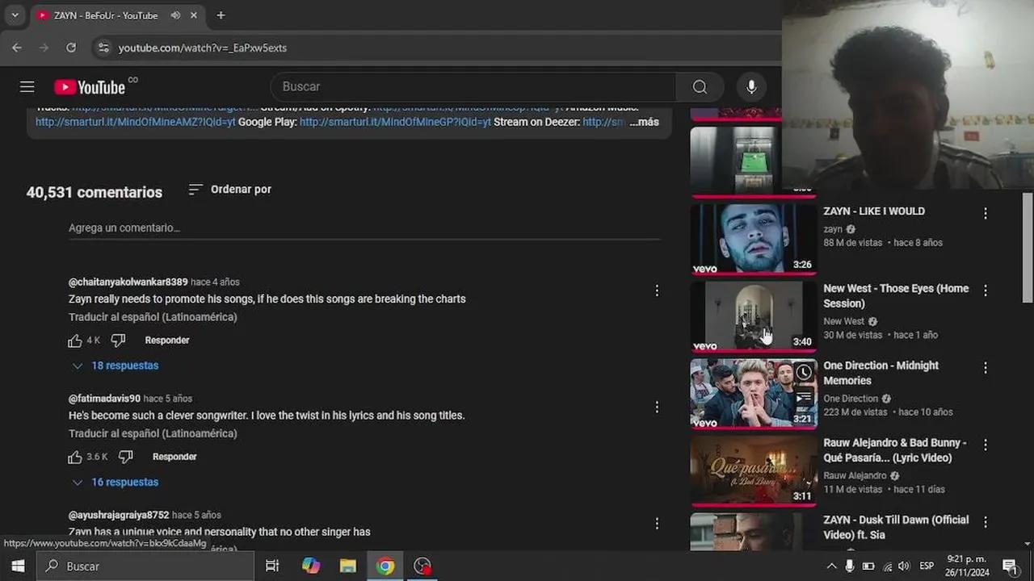Click the YouTube logo home link

coord(90,87)
